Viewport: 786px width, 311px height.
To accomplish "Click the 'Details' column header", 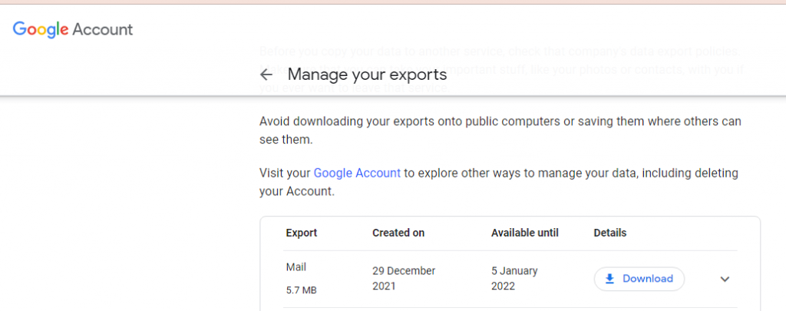I will [610, 233].
